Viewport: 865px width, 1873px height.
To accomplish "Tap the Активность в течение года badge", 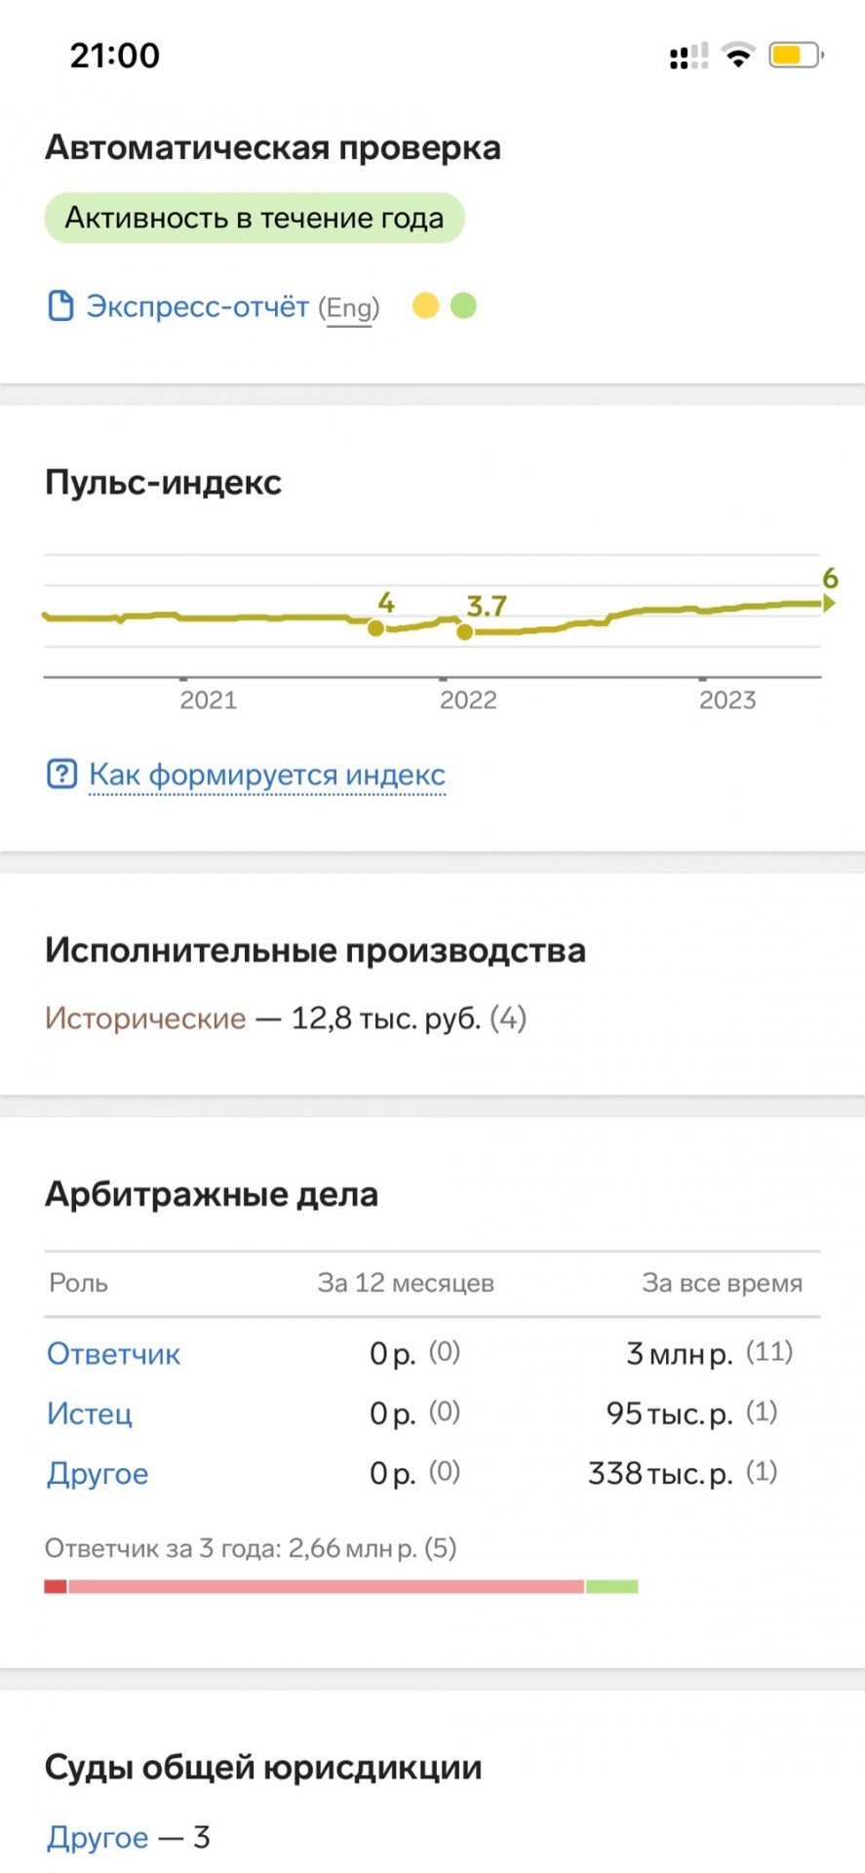I will pos(255,218).
